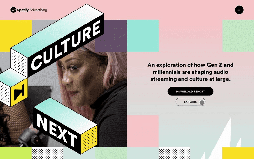Click the lime green tile at bottom-left
Viewport: 254px width, 159px height.
pos(16,153)
